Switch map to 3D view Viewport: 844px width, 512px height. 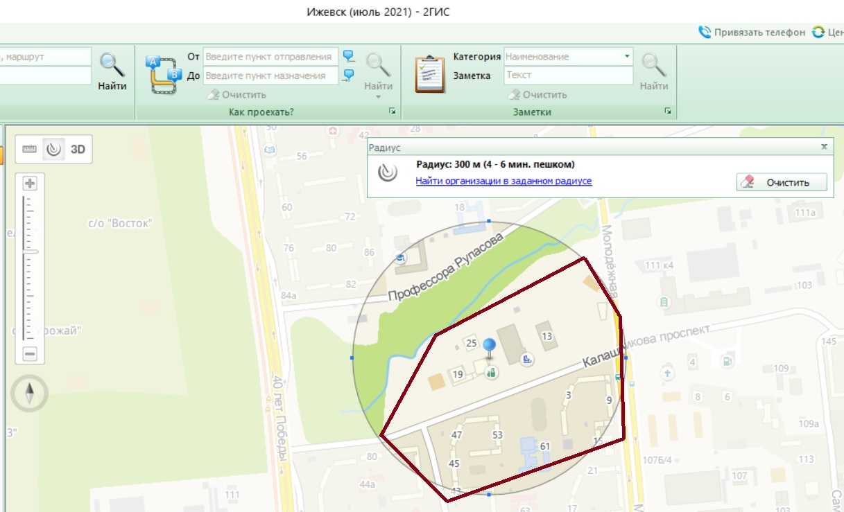tap(78, 149)
